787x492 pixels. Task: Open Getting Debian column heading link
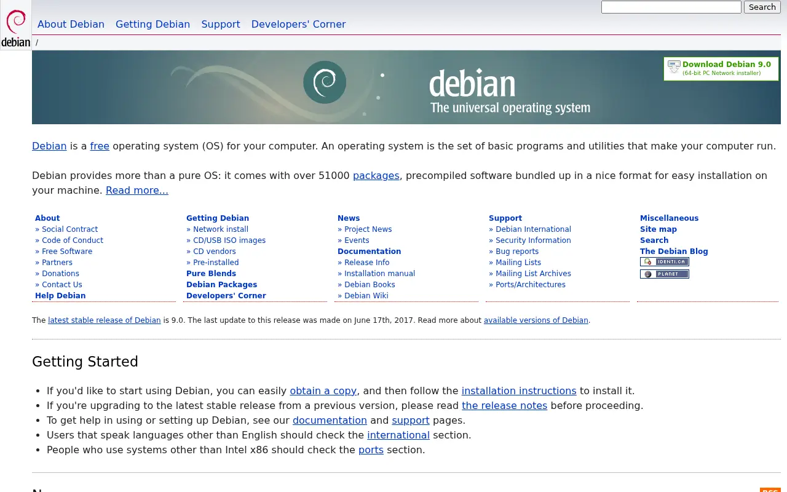tap(218, 218)
